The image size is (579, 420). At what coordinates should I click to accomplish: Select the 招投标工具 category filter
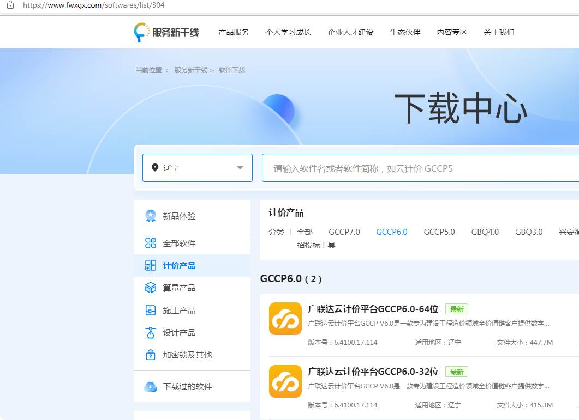(317, 245)
